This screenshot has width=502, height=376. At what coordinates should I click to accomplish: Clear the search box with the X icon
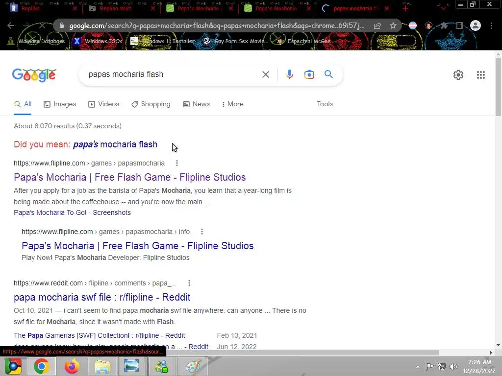click(x=265, y=74)
